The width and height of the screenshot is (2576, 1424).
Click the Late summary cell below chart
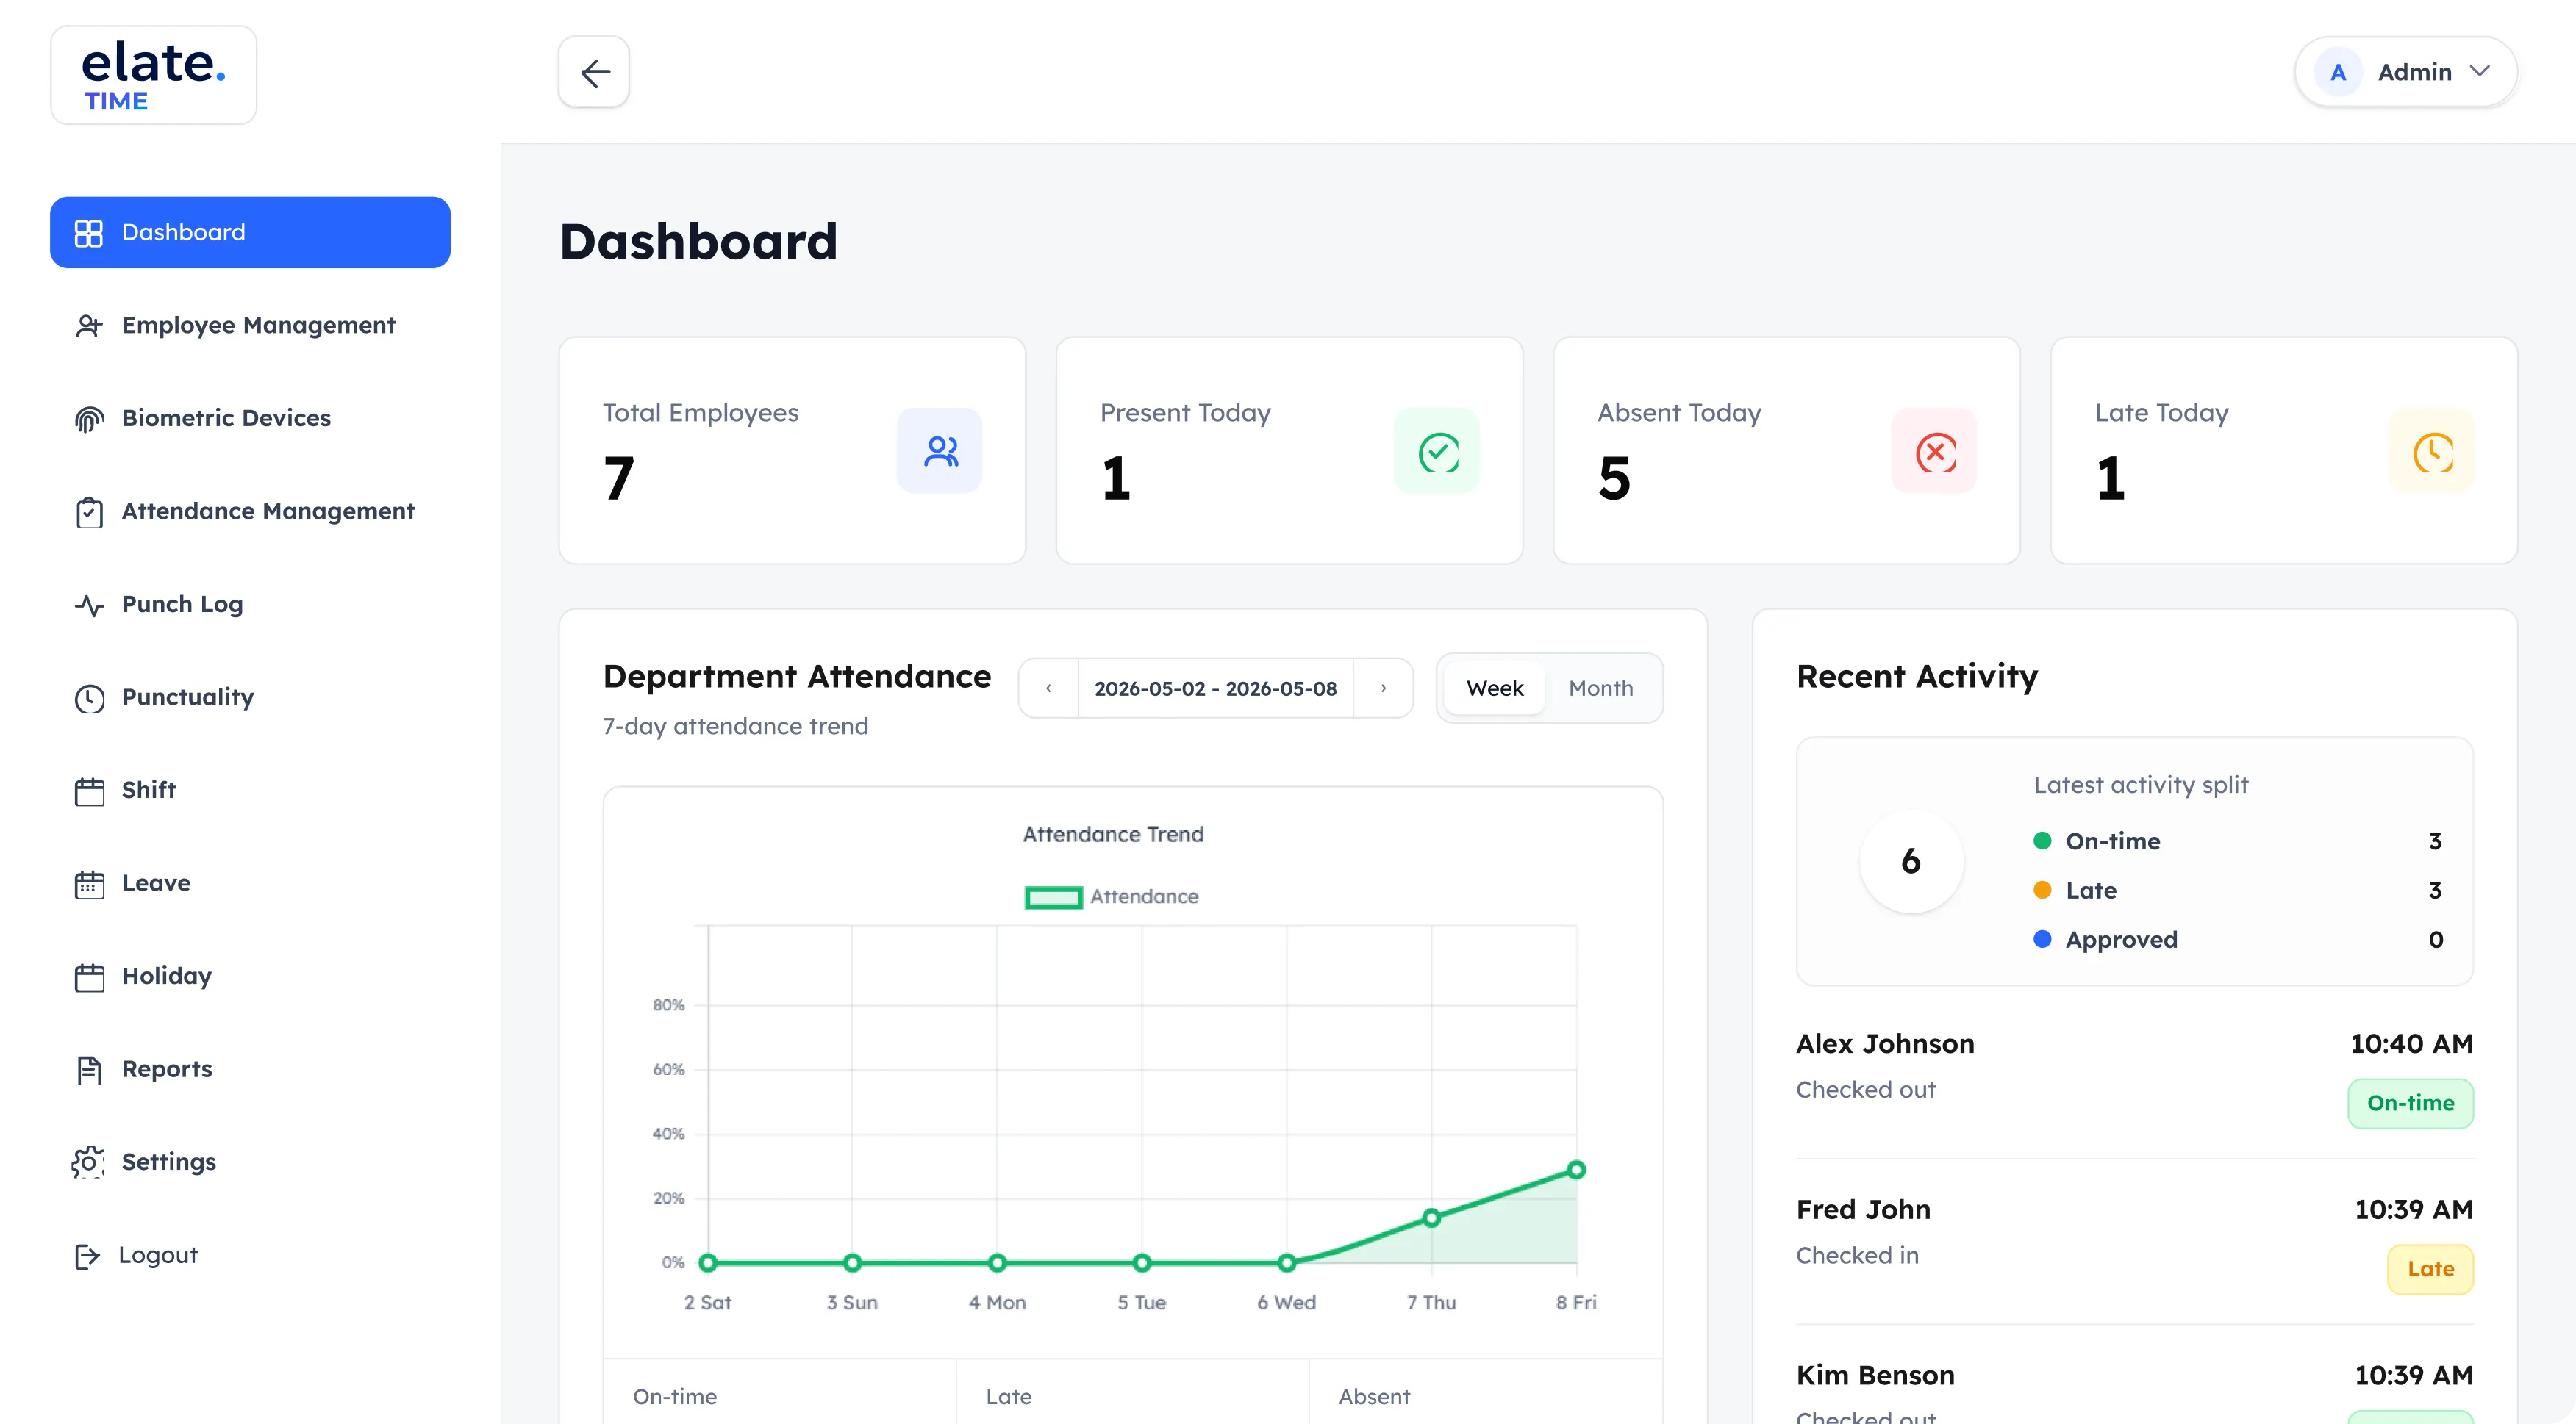click(x=1132, y=1392)
